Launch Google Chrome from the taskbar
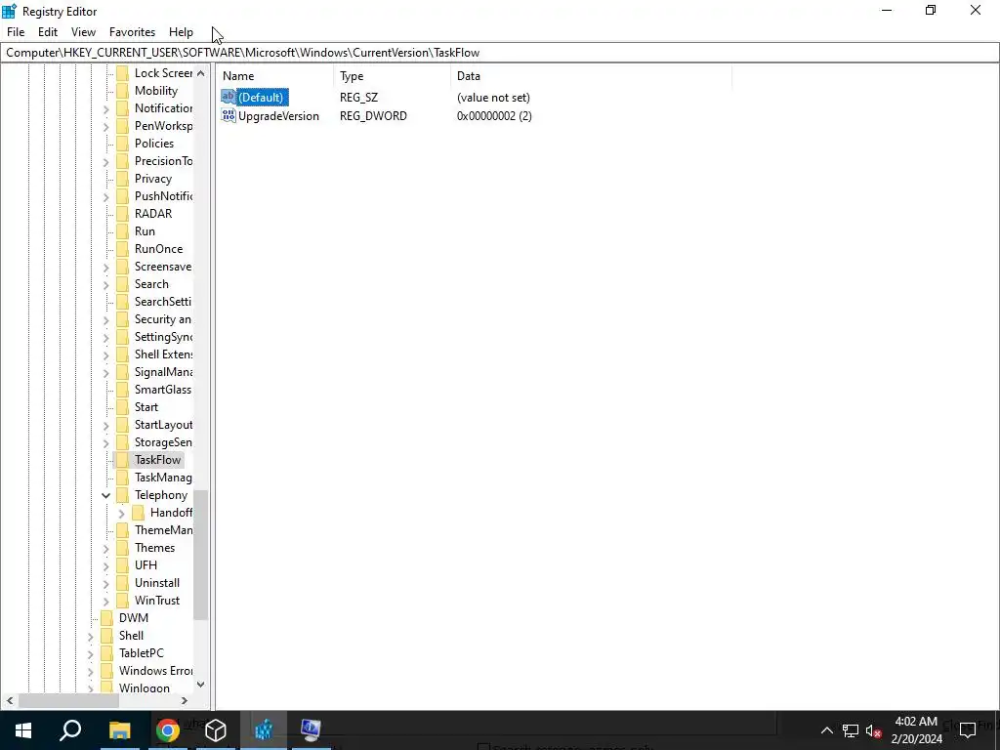 pos(168,730)
